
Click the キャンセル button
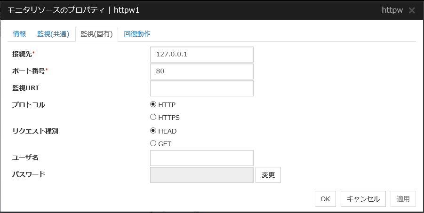click(363, 199)
